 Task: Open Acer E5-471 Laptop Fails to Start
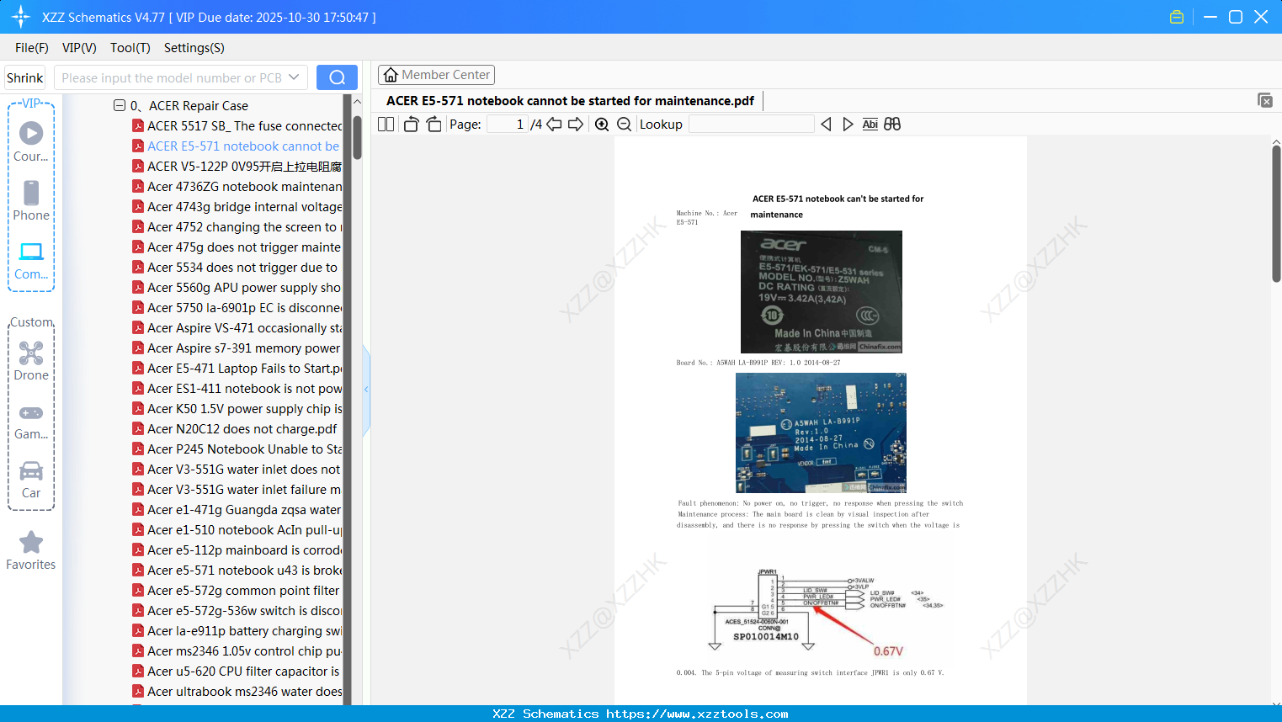pyautogui.click(x=237, y=369)
